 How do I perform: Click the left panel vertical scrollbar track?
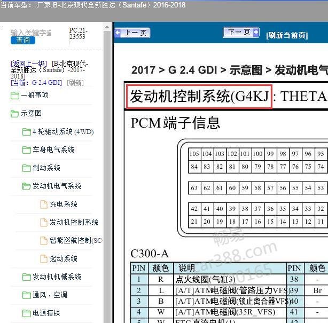[107, 177]
